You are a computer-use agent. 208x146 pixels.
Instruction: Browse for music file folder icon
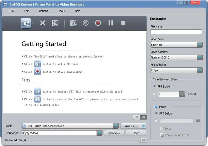198,121
